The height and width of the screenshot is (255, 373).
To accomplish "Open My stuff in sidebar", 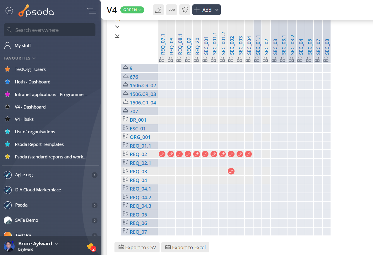I will (x=23, y=46).
